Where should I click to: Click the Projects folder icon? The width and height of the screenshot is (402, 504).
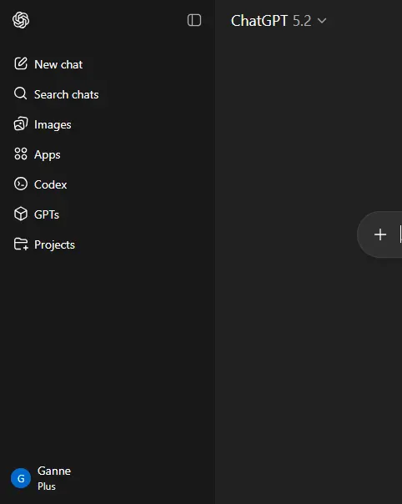coord(21,244)
